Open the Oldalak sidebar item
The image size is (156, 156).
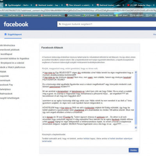(x=3, y=72)
